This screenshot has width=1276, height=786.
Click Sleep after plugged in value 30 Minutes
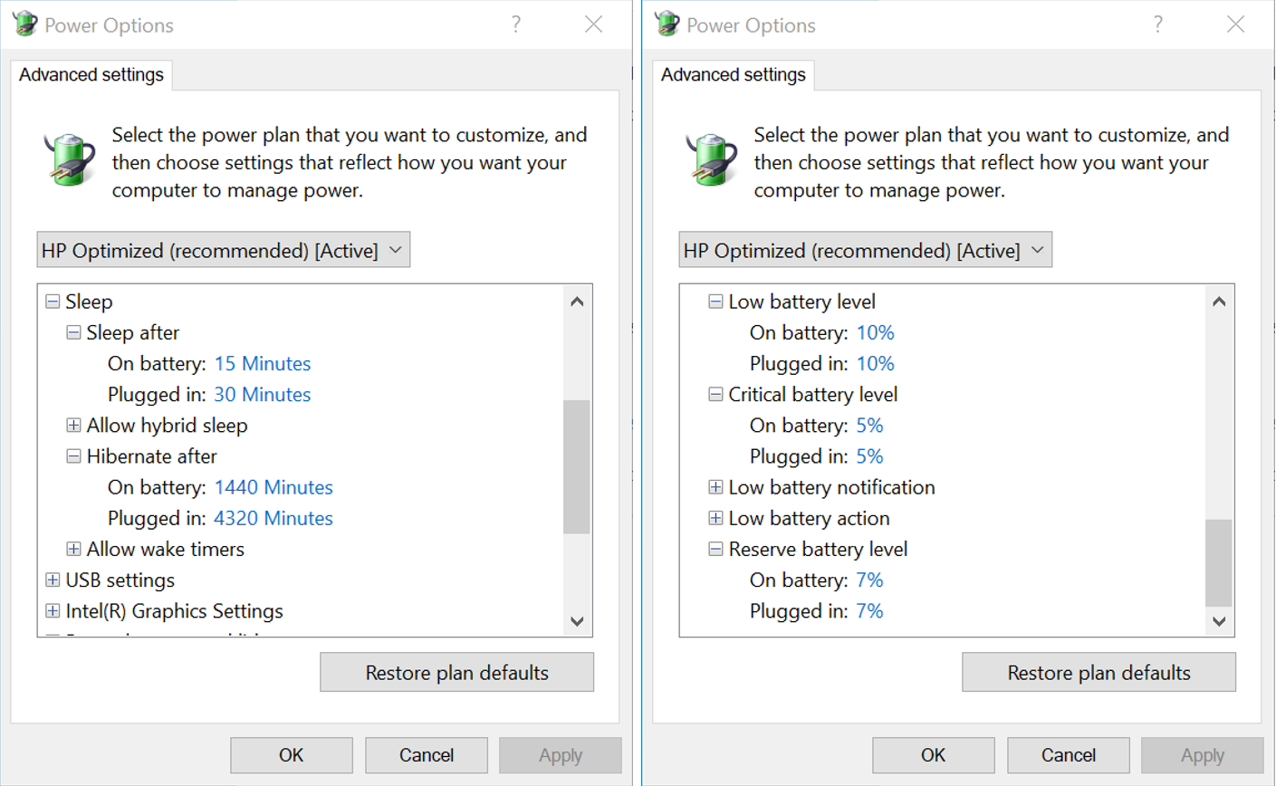(263, 394)
